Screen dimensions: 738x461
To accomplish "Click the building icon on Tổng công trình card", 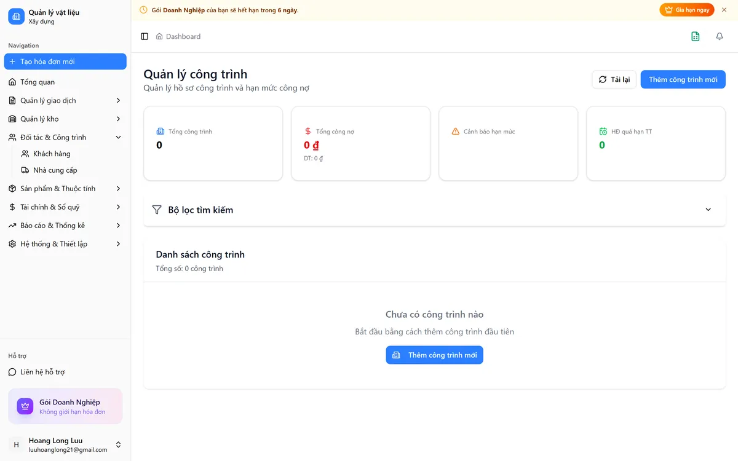I will click(x=161, y=132).
